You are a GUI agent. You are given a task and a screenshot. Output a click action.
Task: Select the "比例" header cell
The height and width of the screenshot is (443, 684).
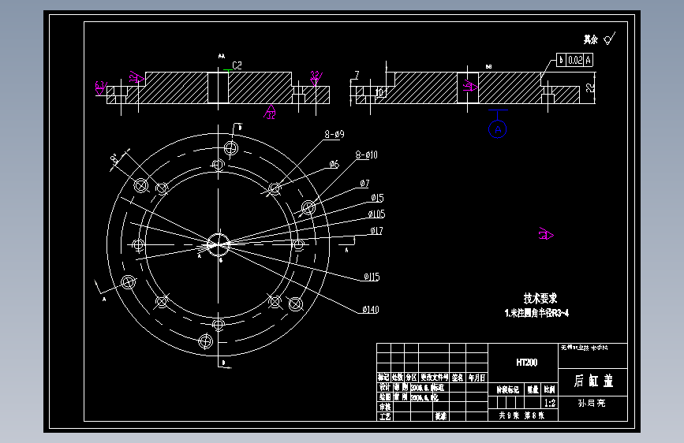[x=550, y=390]
